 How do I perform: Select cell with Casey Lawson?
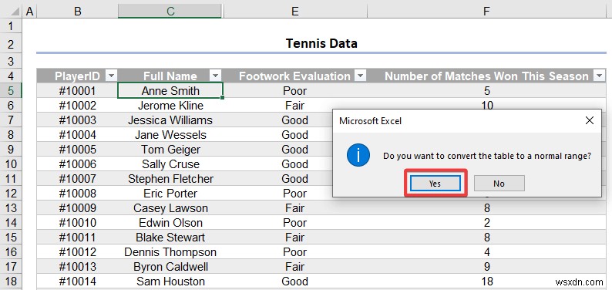click(x=170, y=208)
